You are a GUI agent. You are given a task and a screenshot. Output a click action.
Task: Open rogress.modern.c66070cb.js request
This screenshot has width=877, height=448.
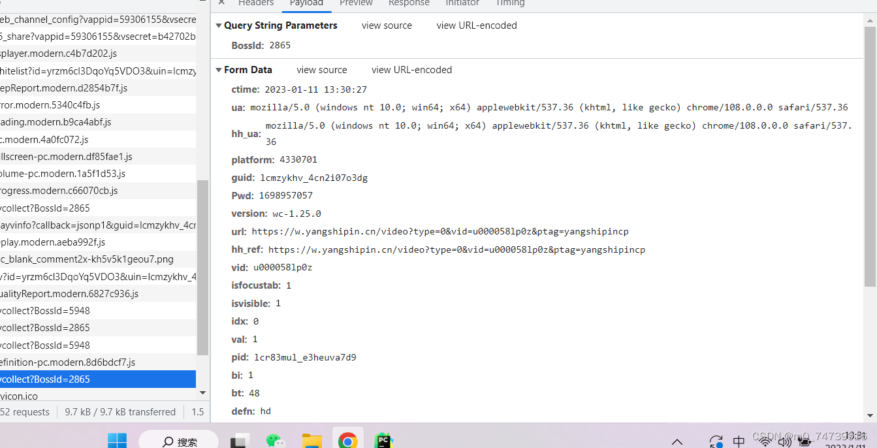(x=98, y=191)
